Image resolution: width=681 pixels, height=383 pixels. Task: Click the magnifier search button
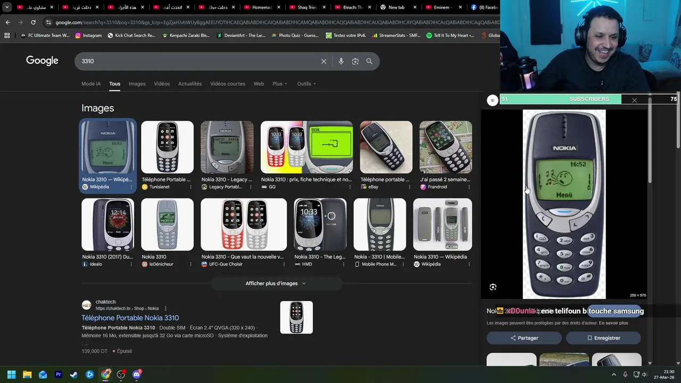click(369, 61)
